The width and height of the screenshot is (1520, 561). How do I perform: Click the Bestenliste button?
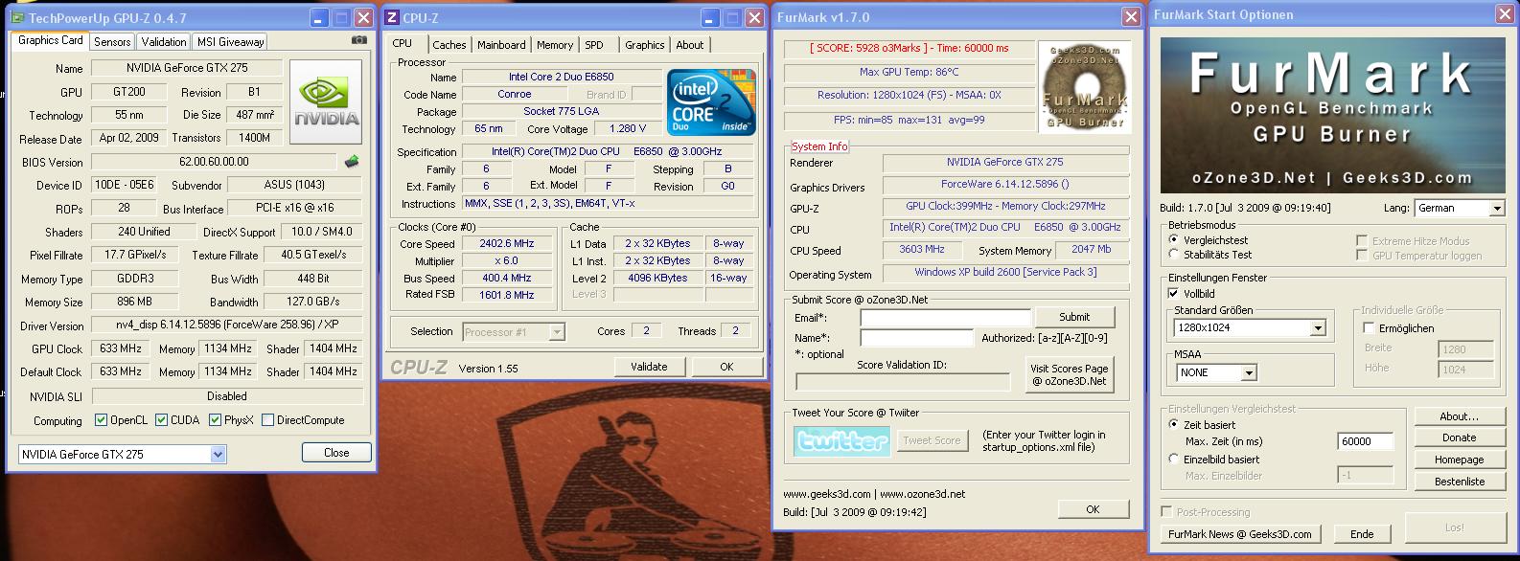[1459, 482]
